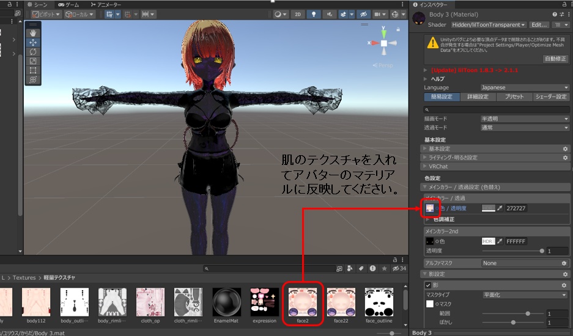
Task: Select the 簡易設定 tab
Action: (x=442, y=97)
